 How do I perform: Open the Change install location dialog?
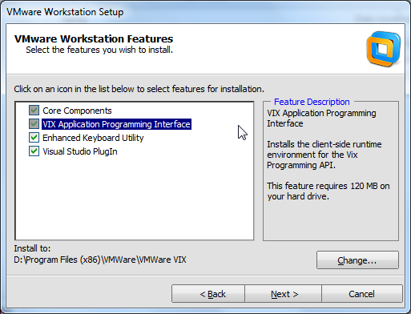pos(357,260)
